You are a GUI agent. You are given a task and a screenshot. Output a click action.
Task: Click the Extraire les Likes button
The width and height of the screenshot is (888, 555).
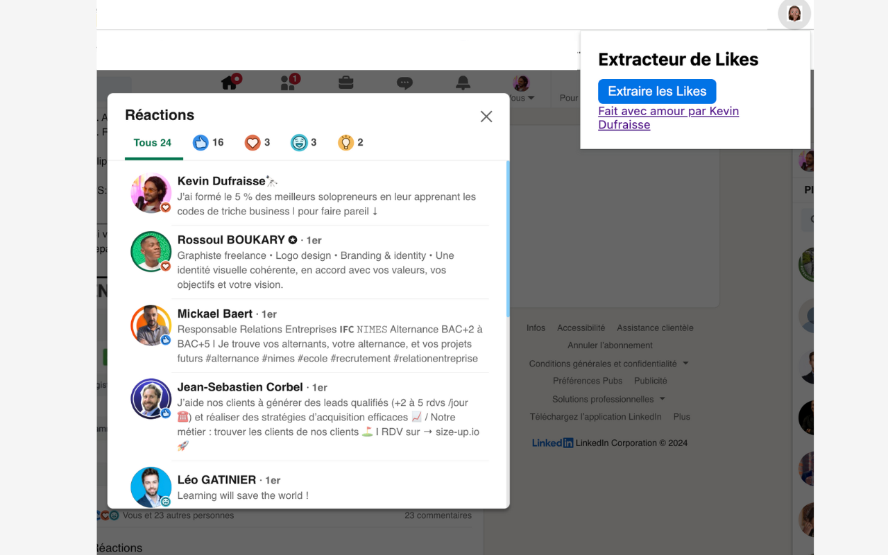(657, 91)
